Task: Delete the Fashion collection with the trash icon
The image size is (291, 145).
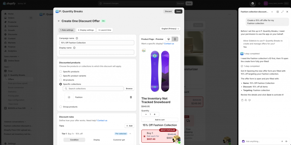Action: [131, 97]
